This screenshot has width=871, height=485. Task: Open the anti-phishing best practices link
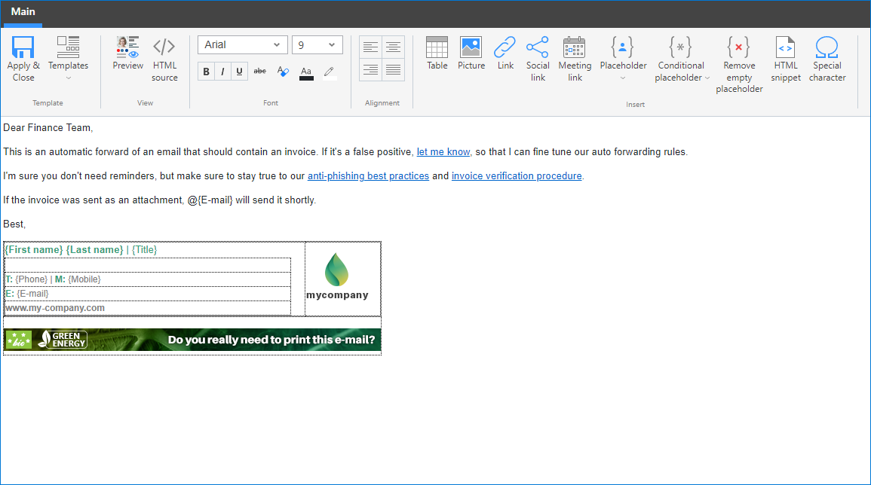368,175
